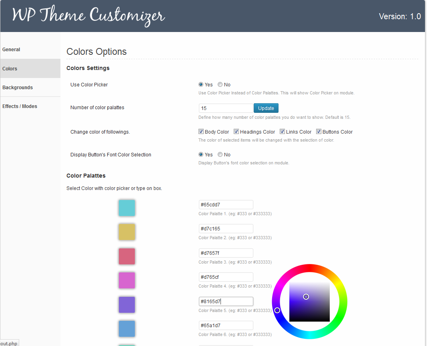The image size is (427, 346).
Task: Click the magenta swatch for Palatte 4
Action: [x=126, y=280]
